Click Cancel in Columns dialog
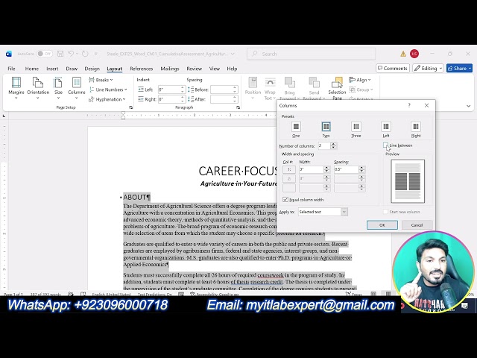This screenshot has height=358, width=477. tap(417, 225)
